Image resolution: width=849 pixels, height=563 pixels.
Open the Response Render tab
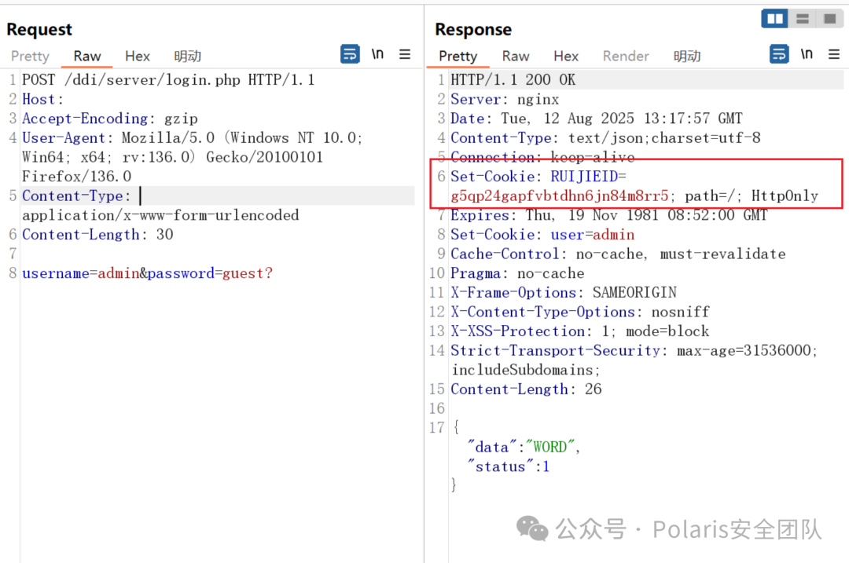click(626, 57)
